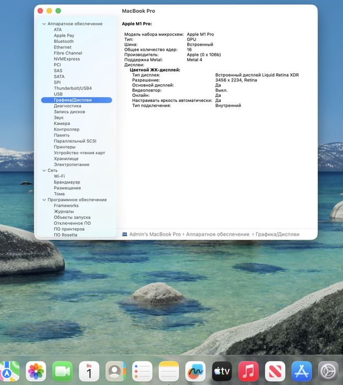
Task: Select Wi-Fi under Сеть
Action: 59,176
